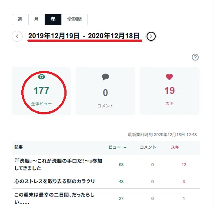Open the help question mark icon
Image resolution: width=214 pixels, height=210 pixels.
click(195, 57)
